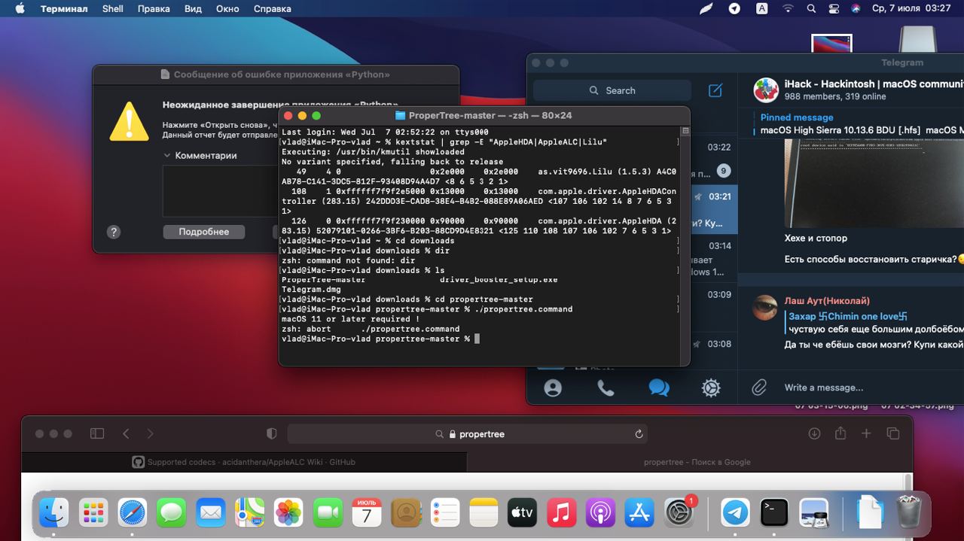This screenshot has width=964, height=541.
Task: Open the Вид menu
Action: click(193, 9)
